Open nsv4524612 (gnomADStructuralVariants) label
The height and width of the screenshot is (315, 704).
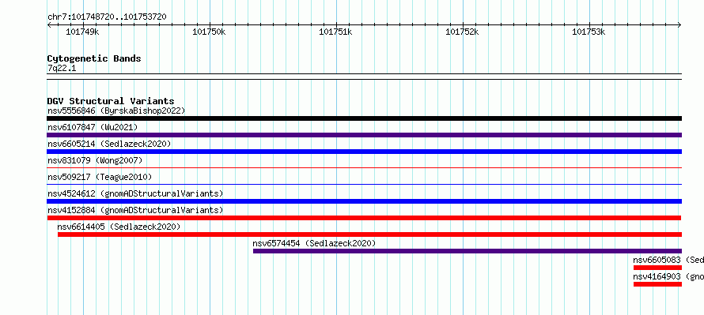pos(135,193)
